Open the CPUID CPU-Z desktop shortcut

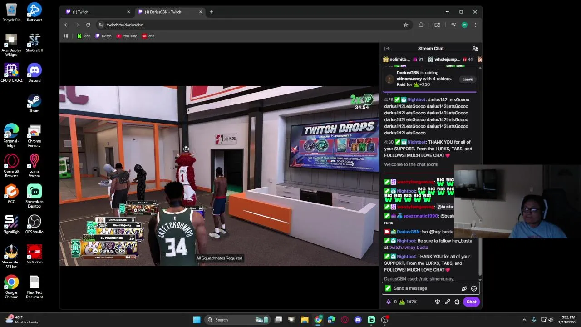[x=11, y=73]
